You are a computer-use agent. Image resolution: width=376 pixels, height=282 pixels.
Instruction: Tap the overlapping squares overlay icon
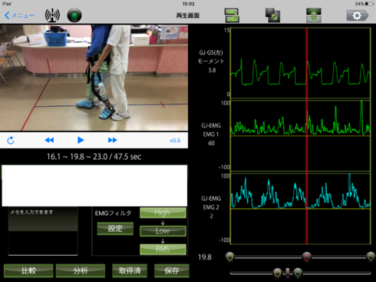pyautogui.click(x=272, y=15)
